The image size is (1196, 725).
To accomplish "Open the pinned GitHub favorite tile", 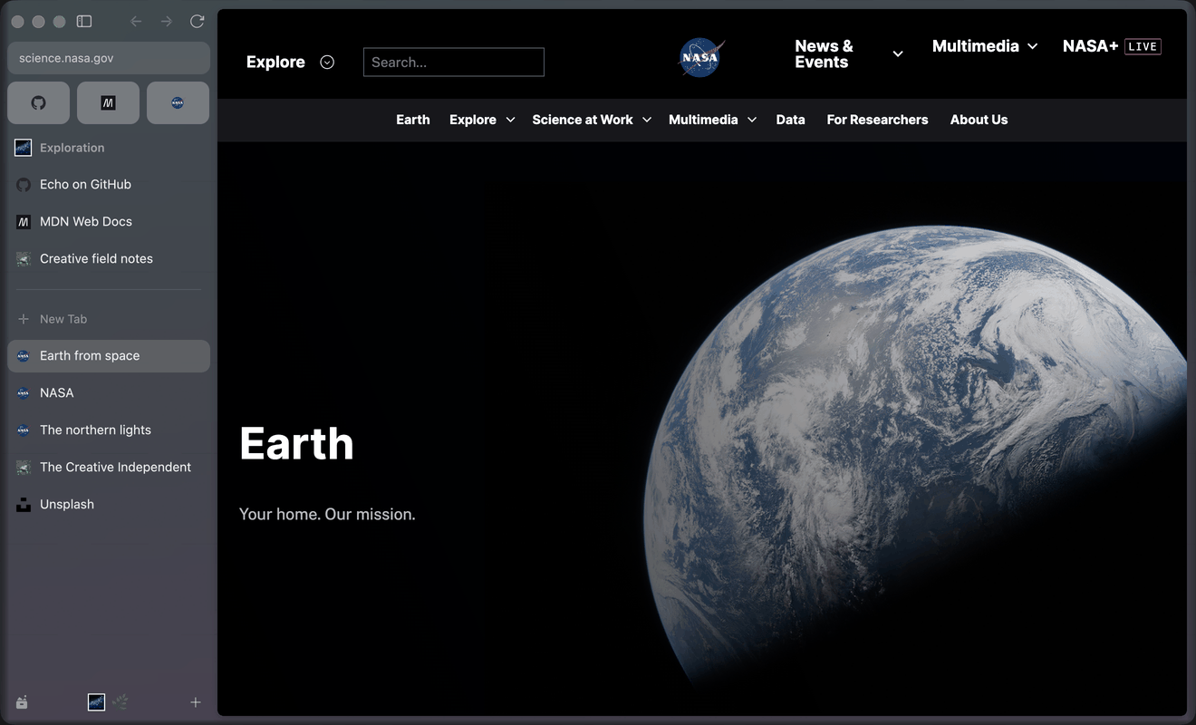I will click(39, 103).
